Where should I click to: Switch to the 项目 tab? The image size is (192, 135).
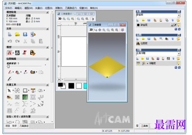[8, 126]
